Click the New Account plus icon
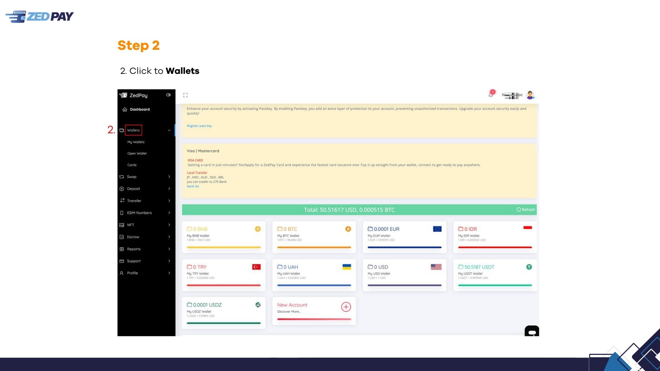The width and height of the screenshot is (660, 371). click(x=346, y=307)
